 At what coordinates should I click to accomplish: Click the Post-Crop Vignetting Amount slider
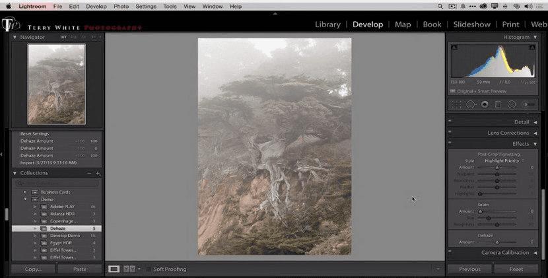pyautogui.click(x=497, y=168)
